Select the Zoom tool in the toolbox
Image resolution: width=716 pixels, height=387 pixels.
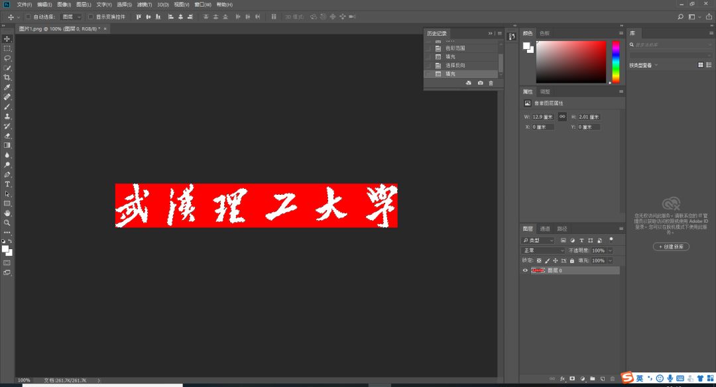(x=7, y=223)
